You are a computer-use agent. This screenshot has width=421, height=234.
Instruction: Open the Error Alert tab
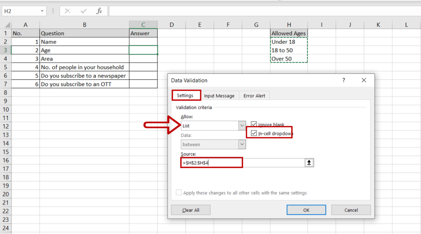click(254, 96)
